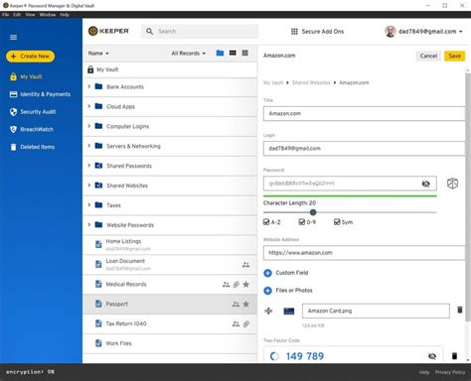Click the My Vault lock icon in list
471x381 pixels.
[x=90, y=69]
